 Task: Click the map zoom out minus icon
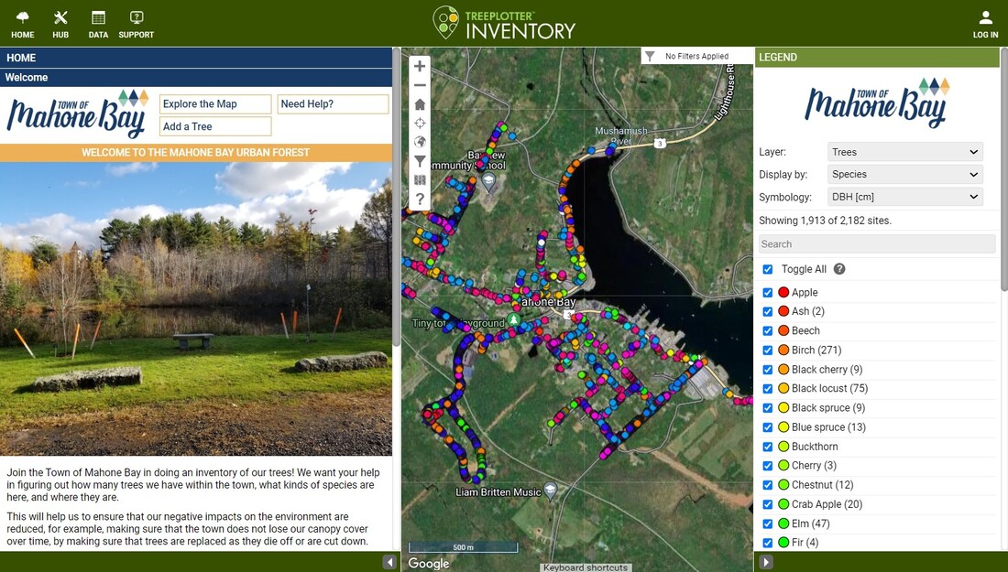coord(420,85)
